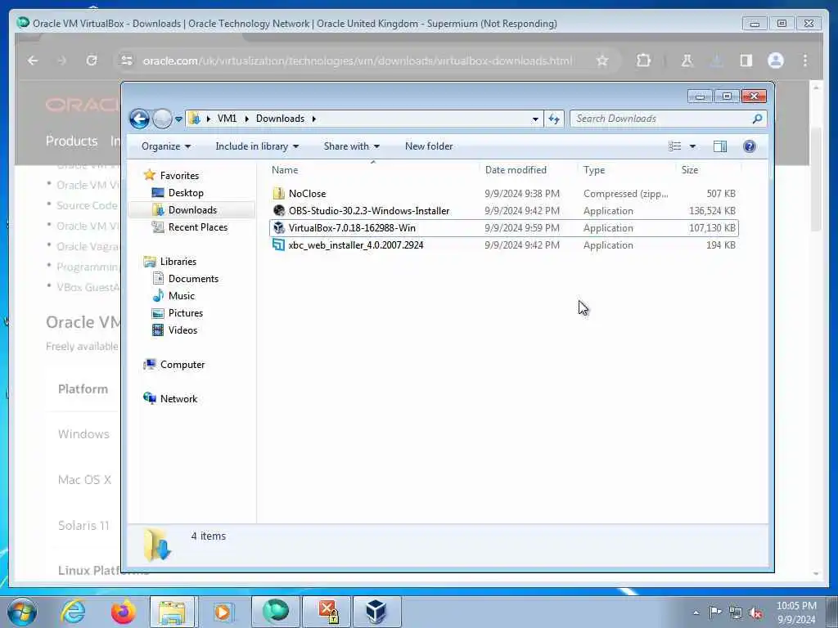Click browser back arrow in Supermium

(x=33, y=61)
